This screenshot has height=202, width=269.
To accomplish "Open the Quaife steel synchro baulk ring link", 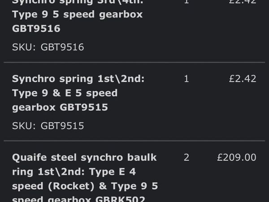I will coord(84,158).
